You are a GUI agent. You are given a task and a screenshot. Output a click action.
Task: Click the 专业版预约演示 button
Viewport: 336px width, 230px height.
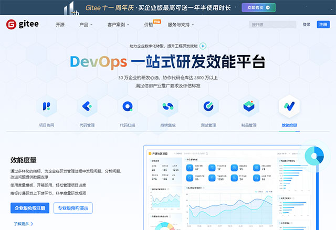tap(73, 208)
